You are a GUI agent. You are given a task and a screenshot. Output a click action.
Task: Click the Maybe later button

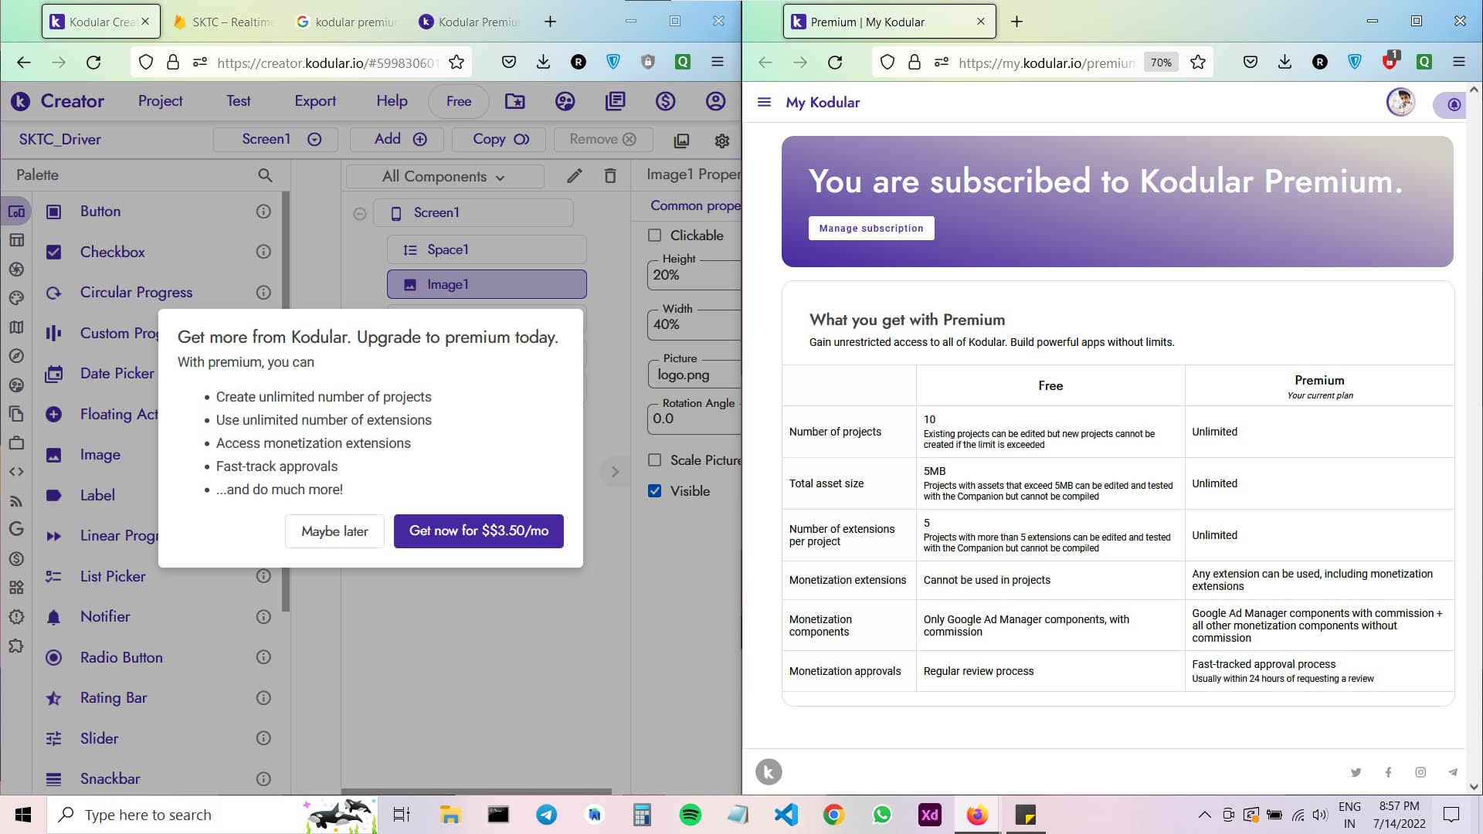[x=334, y=531]
